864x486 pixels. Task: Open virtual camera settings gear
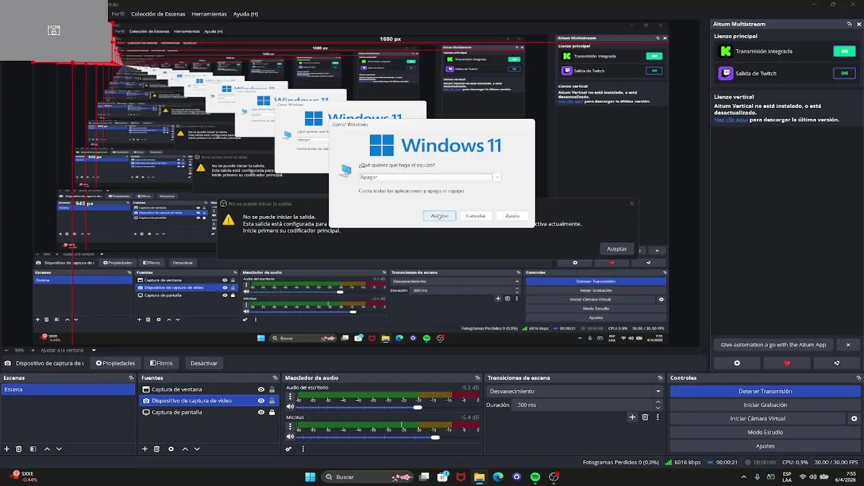pos(854,418)
